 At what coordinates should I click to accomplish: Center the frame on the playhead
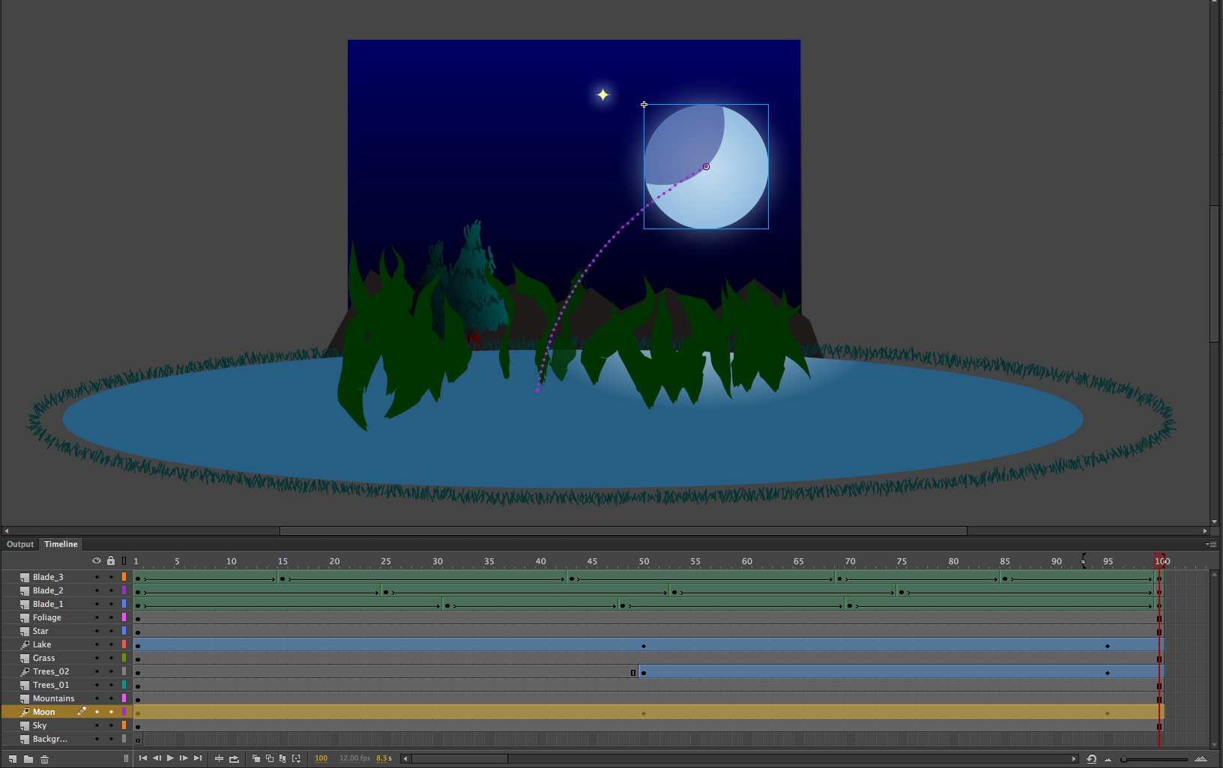(x=218, y=758)
